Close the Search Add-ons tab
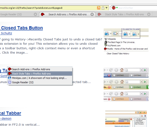 click(92, 14)
